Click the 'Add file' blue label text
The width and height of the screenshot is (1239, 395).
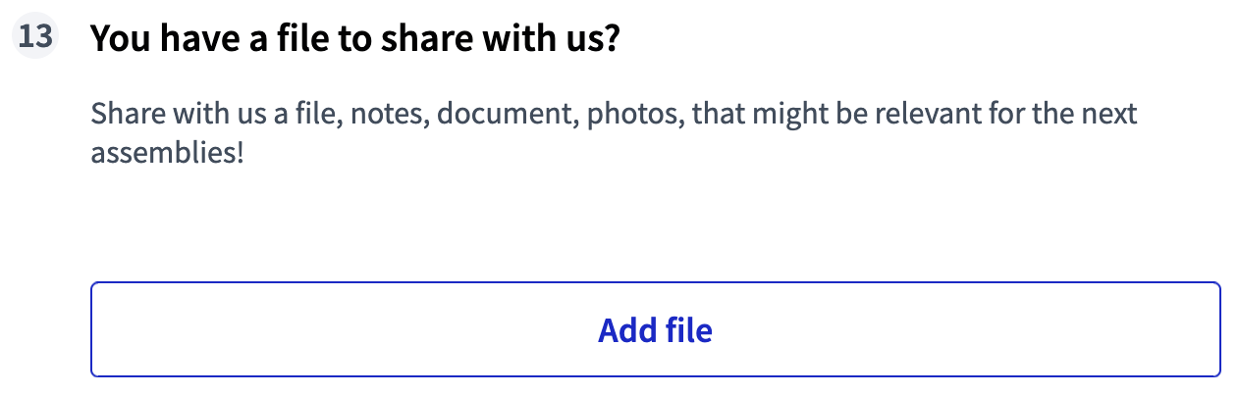[x=655, y=330]
